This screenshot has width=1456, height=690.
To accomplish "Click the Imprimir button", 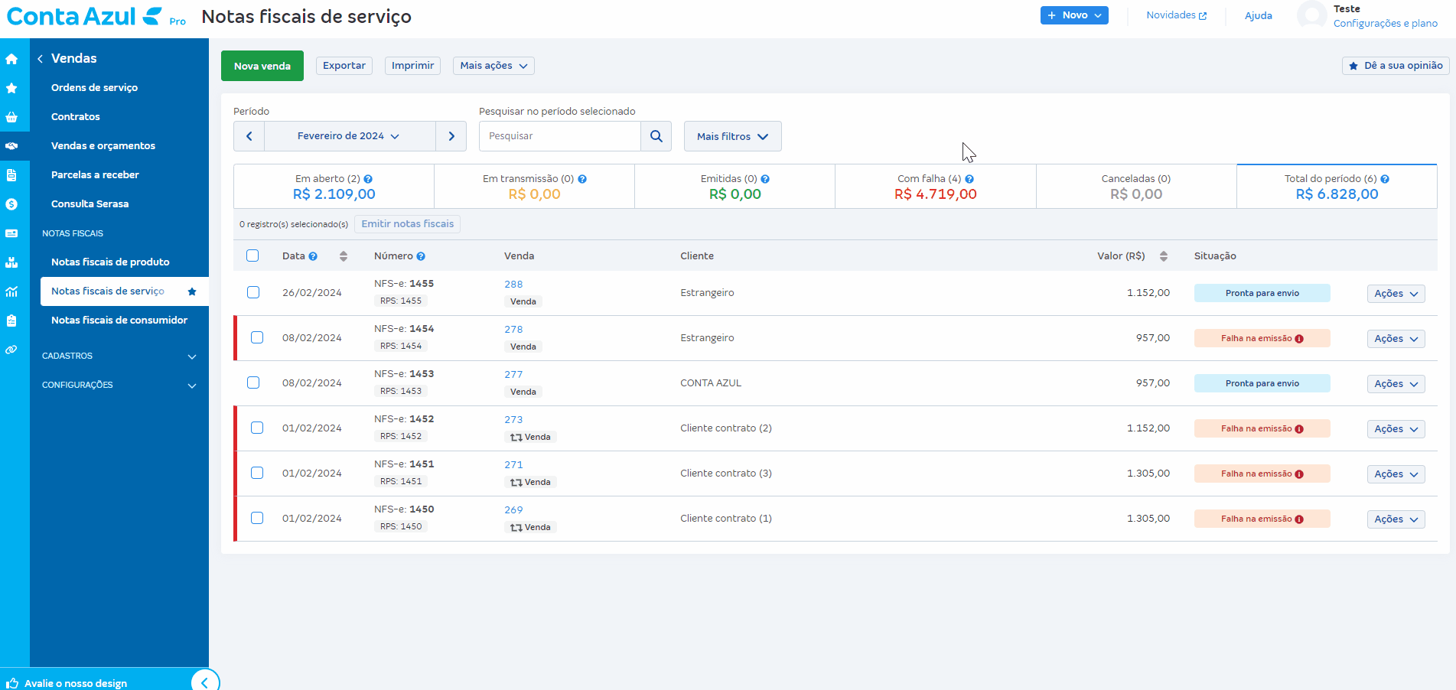I will pos(413,66).
